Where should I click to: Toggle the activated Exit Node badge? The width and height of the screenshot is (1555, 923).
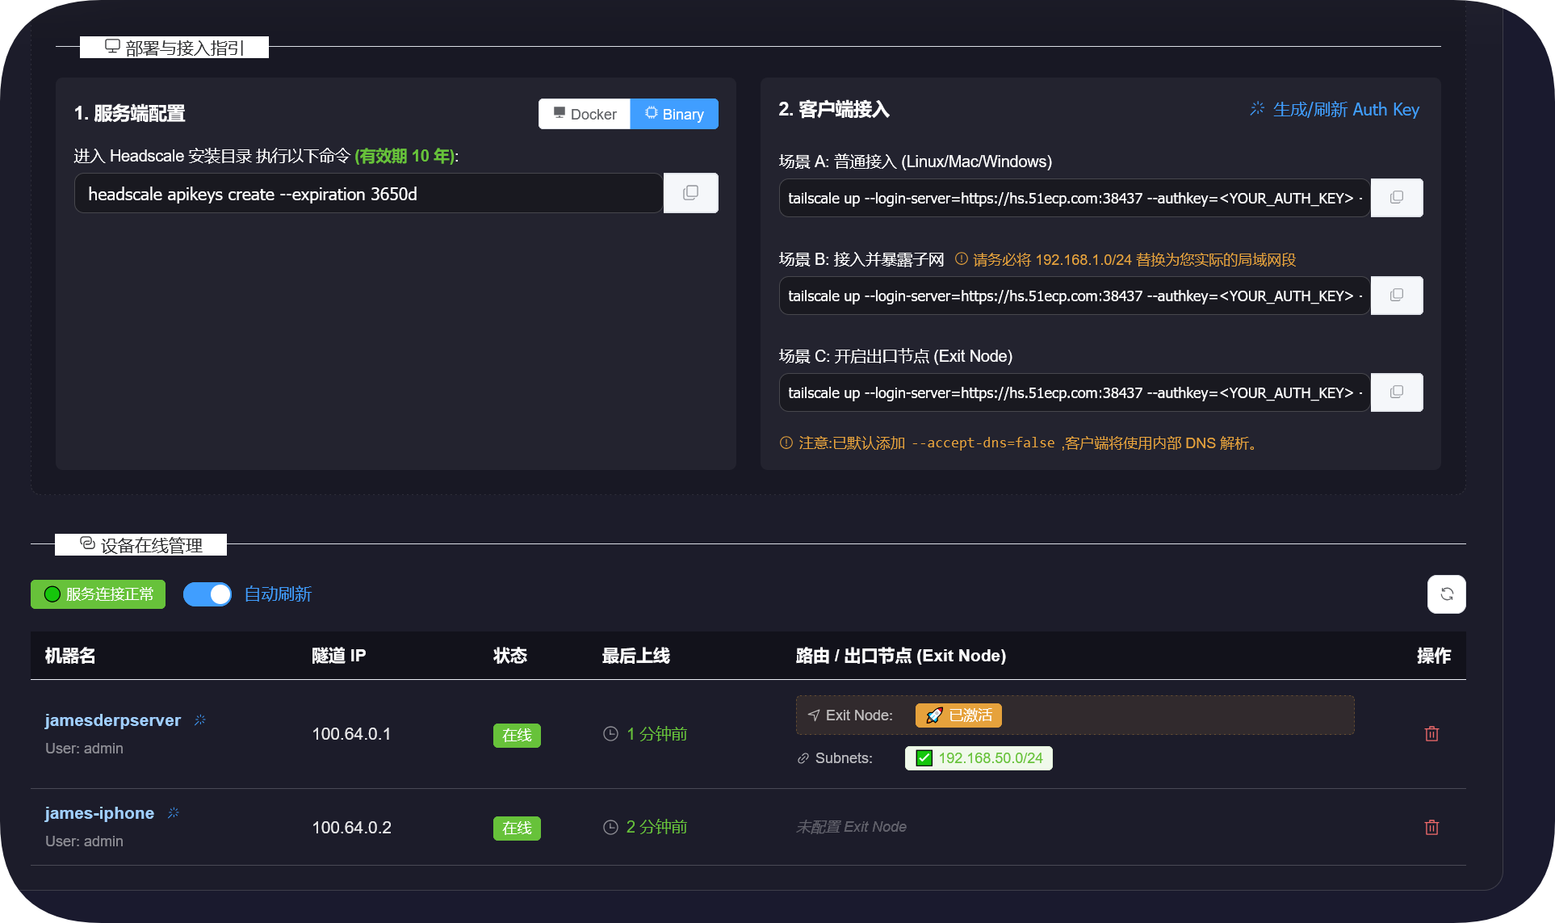coord(958,715)
